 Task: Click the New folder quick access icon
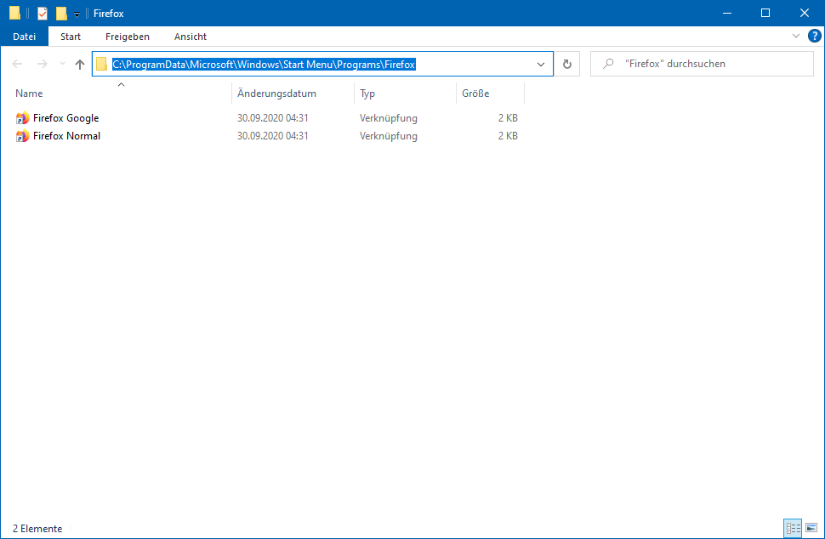pyautogui.click(x=61, y=13)
